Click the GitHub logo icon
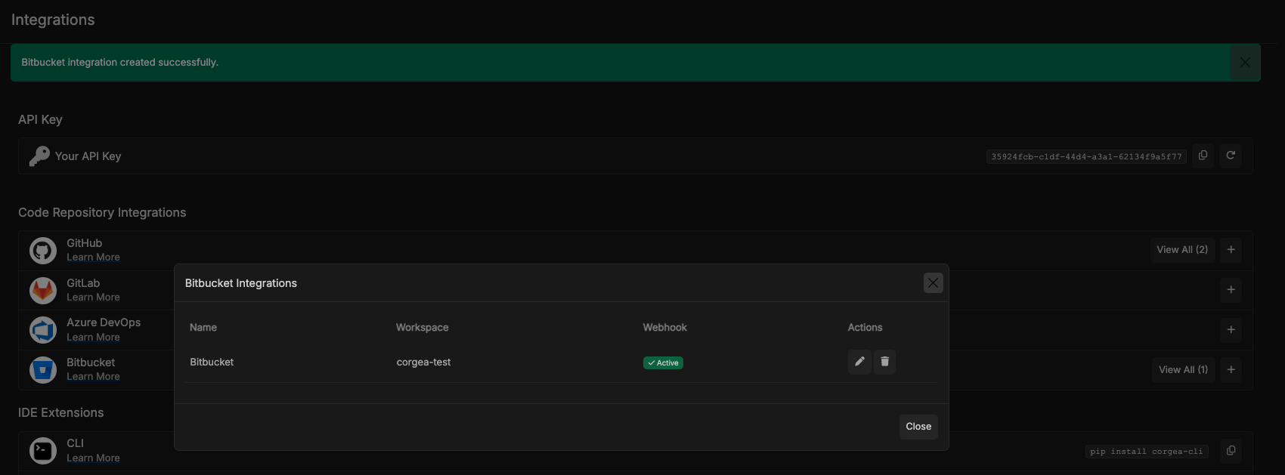Viewport: 1285px width, 475px height. [x=43, y=250]
